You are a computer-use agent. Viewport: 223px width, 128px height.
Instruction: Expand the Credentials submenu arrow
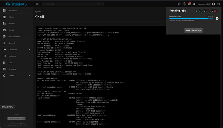pos(29,49)
